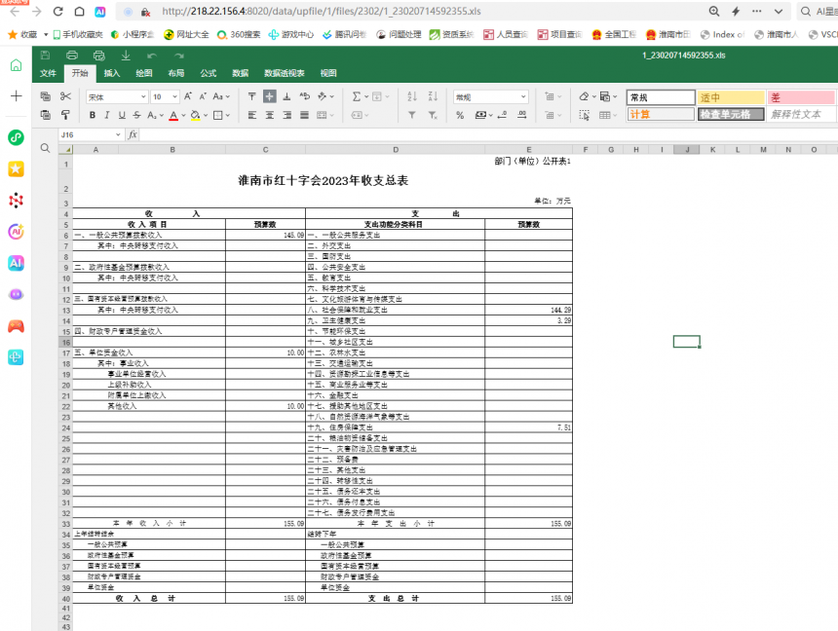
Task: Open the 问题处理 bookmark
Action: click(x=399, y=35)
